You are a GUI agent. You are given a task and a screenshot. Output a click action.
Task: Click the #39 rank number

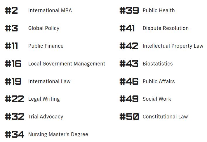[129, 11]
